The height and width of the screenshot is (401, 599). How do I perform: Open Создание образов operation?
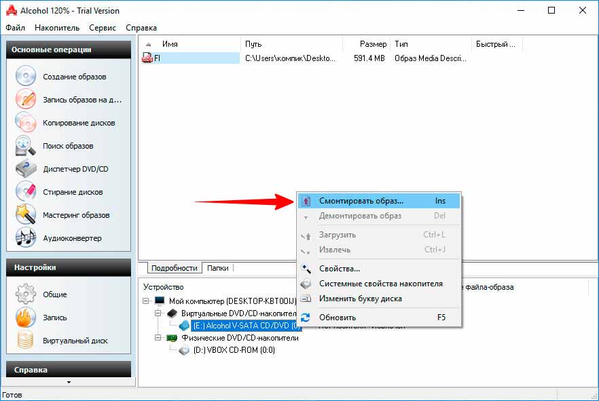click(74, 76)
